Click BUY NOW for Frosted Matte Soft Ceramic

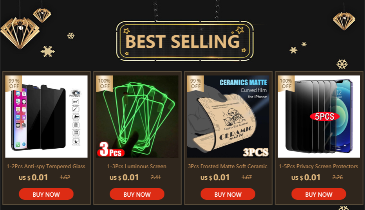(228, 194)
